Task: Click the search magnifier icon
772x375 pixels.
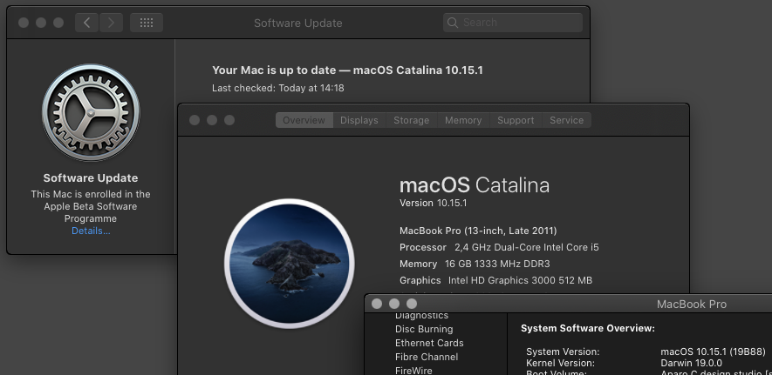Action: point(452,23)
